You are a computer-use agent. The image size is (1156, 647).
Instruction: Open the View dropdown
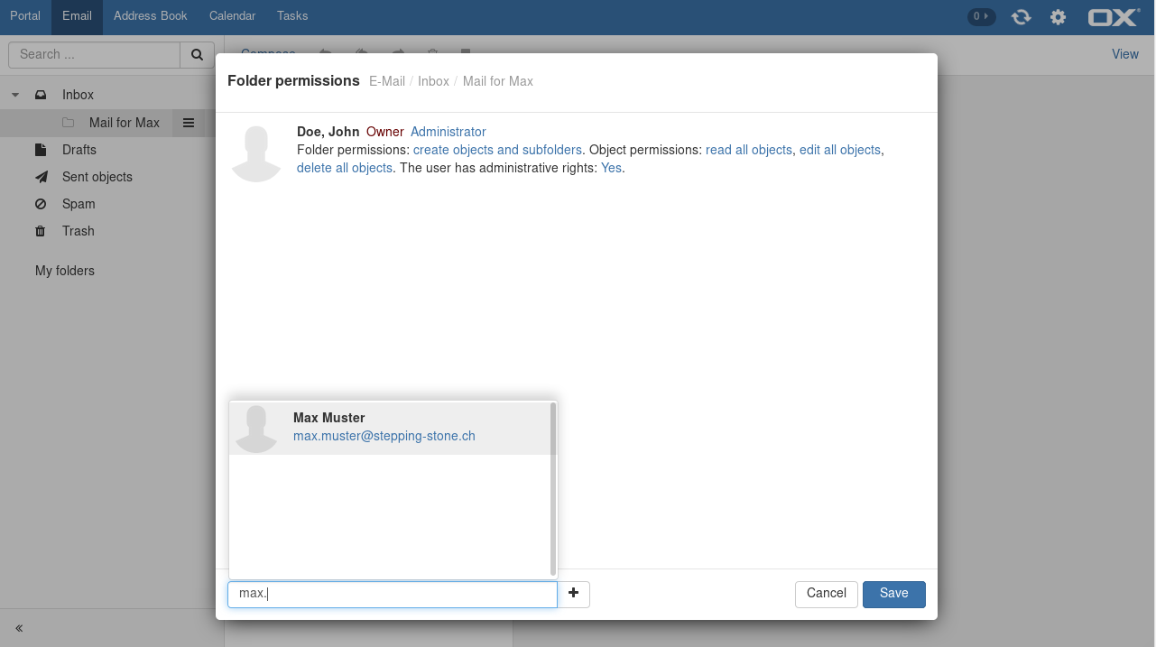tap(1124, 54)
